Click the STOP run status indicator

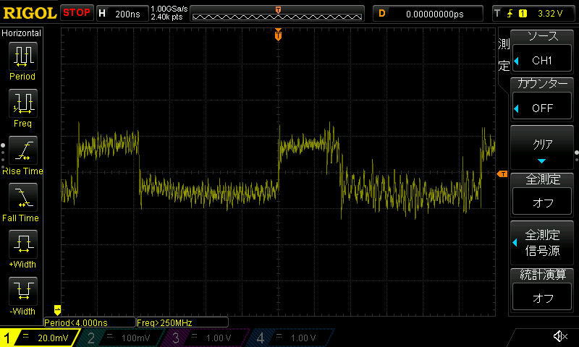point(77,13)
